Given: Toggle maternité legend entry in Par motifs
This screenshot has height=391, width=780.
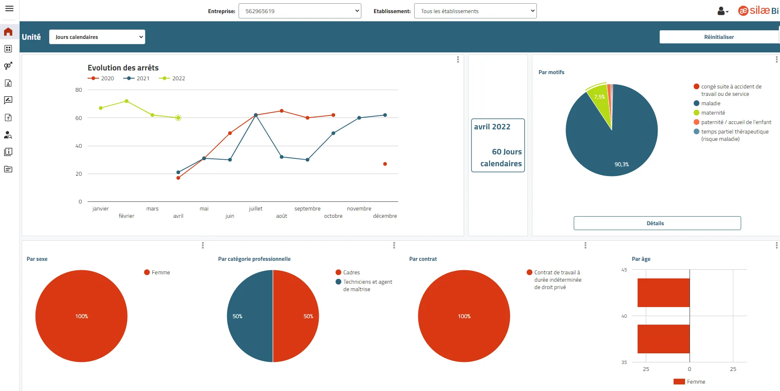Looking at the screenshot, I should pos(710,113).
